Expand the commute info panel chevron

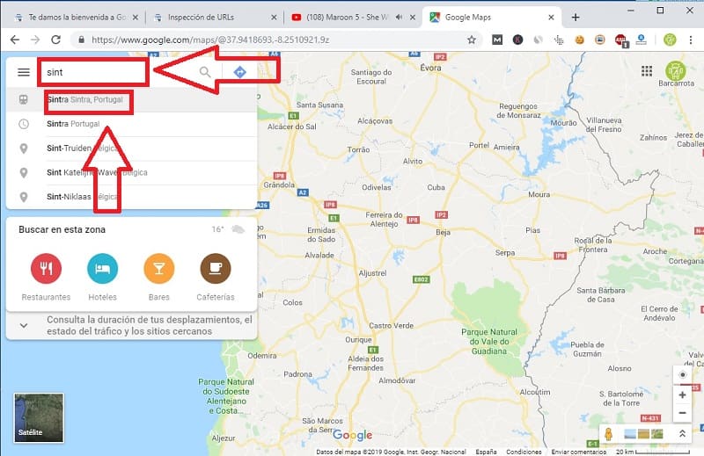tap(24, 325)
